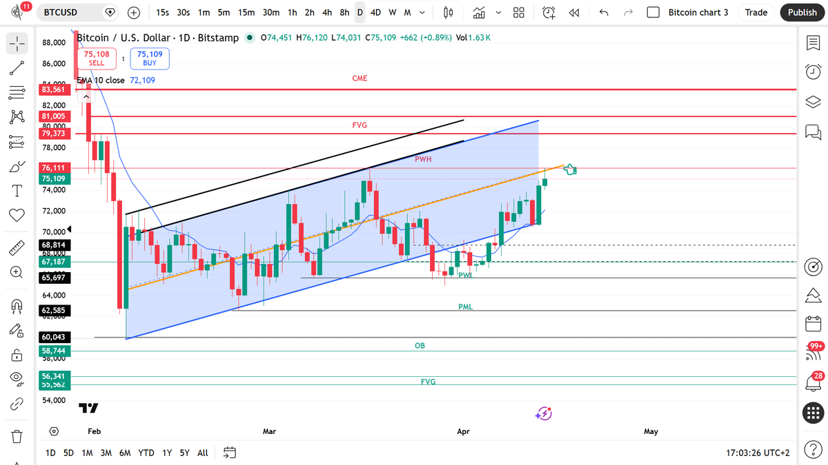
Task: Switch to the 4D timeframe
Action: pyautogui.click(x=375, y=12)
